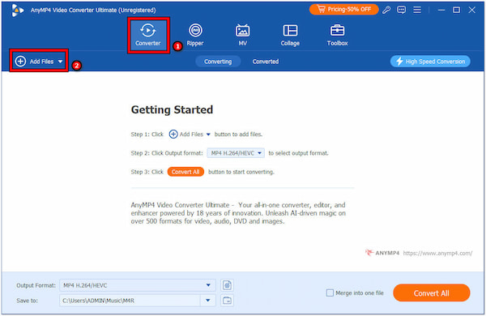This screenshot has height=316, width=486.
Task: Open output format profile settings icon
Action: click(x=227, y=285)
